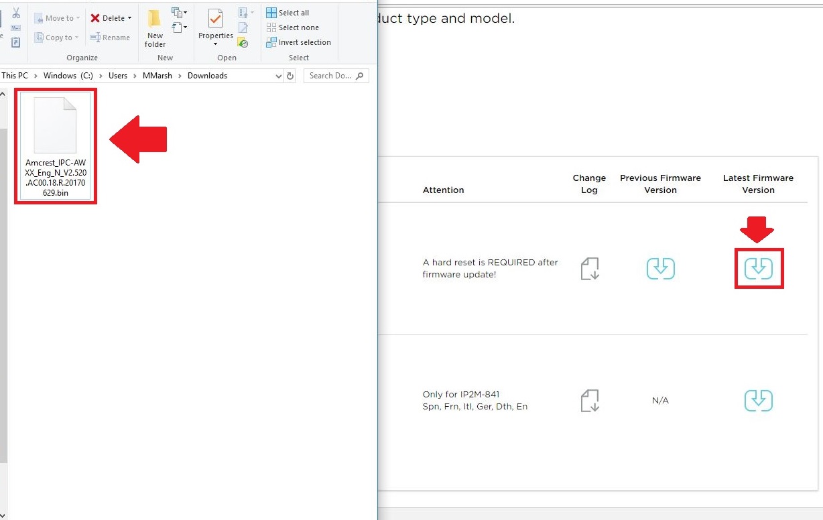Navigate to This PC in address bar
This screenshot has height=520, width=823.
(x=14, y=76)
